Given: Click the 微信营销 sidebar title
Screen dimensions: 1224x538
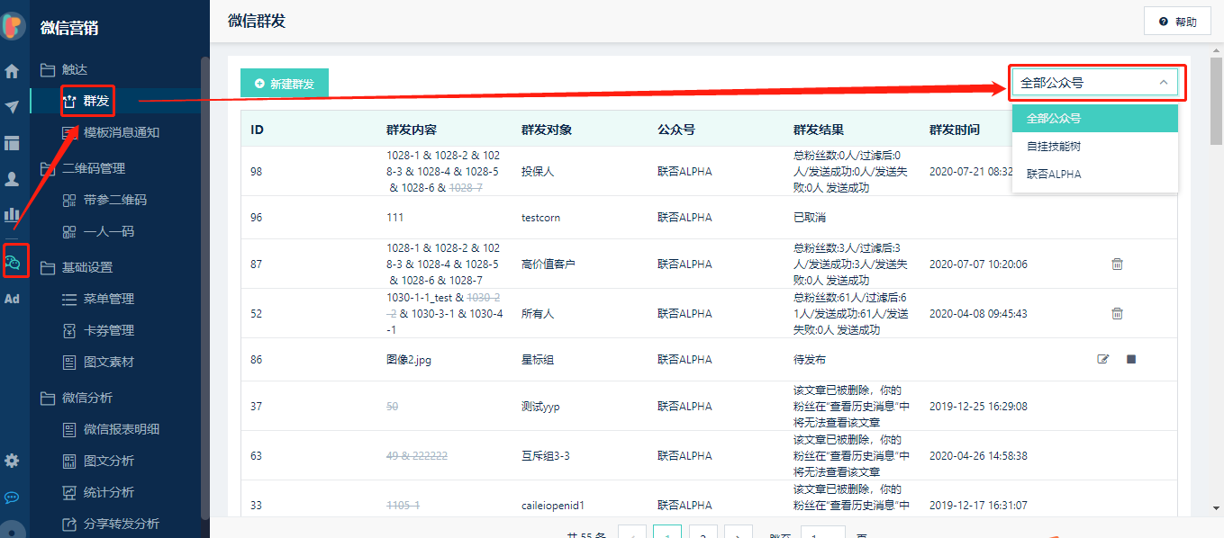Looking at the screenshot, I should (69, 28).
